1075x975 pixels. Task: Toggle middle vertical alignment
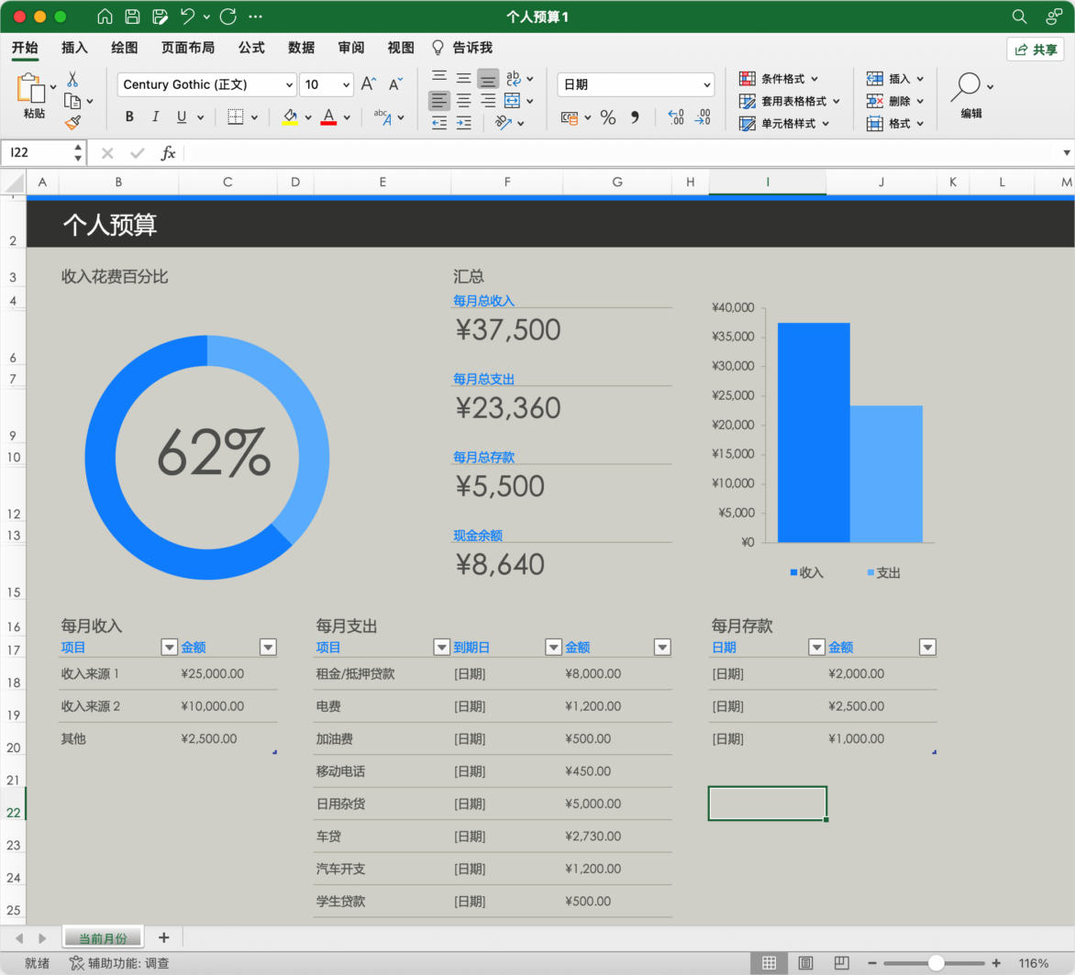point(464,78)
